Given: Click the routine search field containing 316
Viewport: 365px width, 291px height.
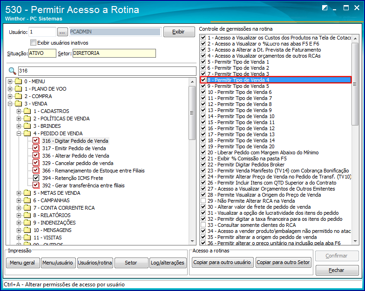Looking at the screenshot, I should (107, 71).
